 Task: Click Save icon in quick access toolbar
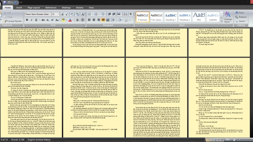pos(5,2)
